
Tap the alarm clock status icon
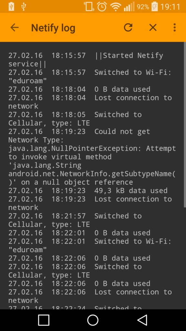point(102,7)
